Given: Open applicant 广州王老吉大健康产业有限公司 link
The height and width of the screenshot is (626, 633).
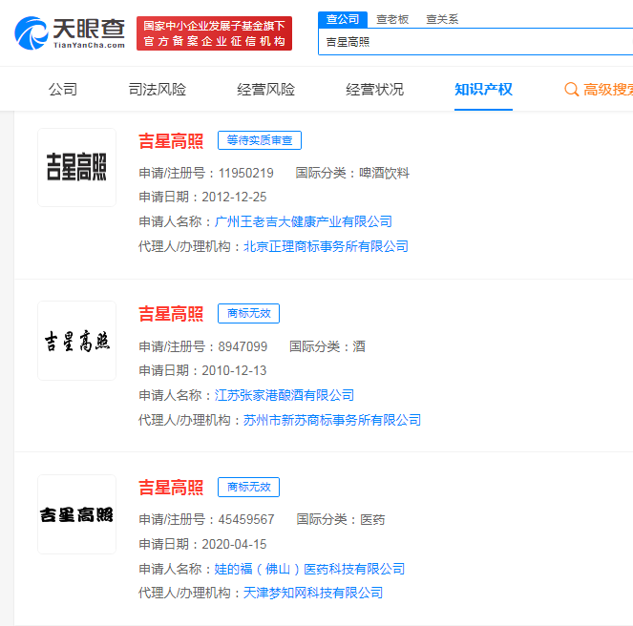Looking at the screenshot, I should pos(304,221).
